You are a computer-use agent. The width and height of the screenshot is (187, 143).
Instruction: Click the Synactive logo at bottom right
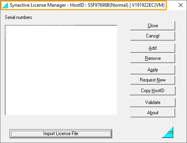[x=168, y=132]
